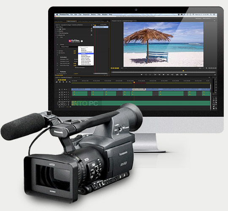The width and height of the screenshot is (228, 211).
Task: Toggle the Motion effect fx switch
Action: (x=58, y=29)
